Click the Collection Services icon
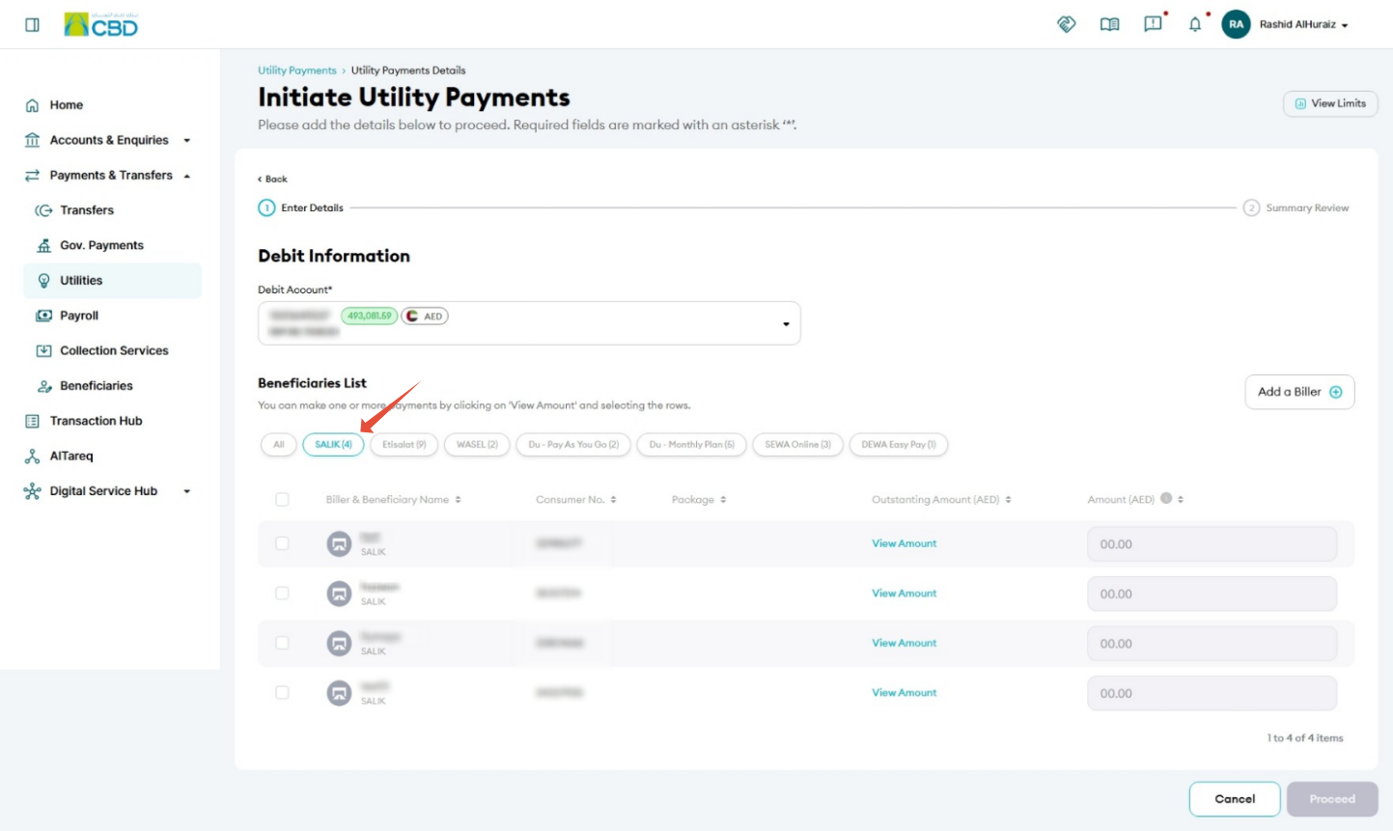The height and width of the screenshot is (831, 1393). tap(43, 350)
